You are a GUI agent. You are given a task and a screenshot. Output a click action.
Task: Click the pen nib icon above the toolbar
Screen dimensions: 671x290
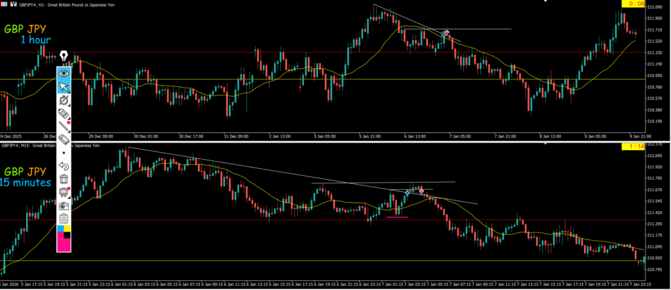pos(64,56)
